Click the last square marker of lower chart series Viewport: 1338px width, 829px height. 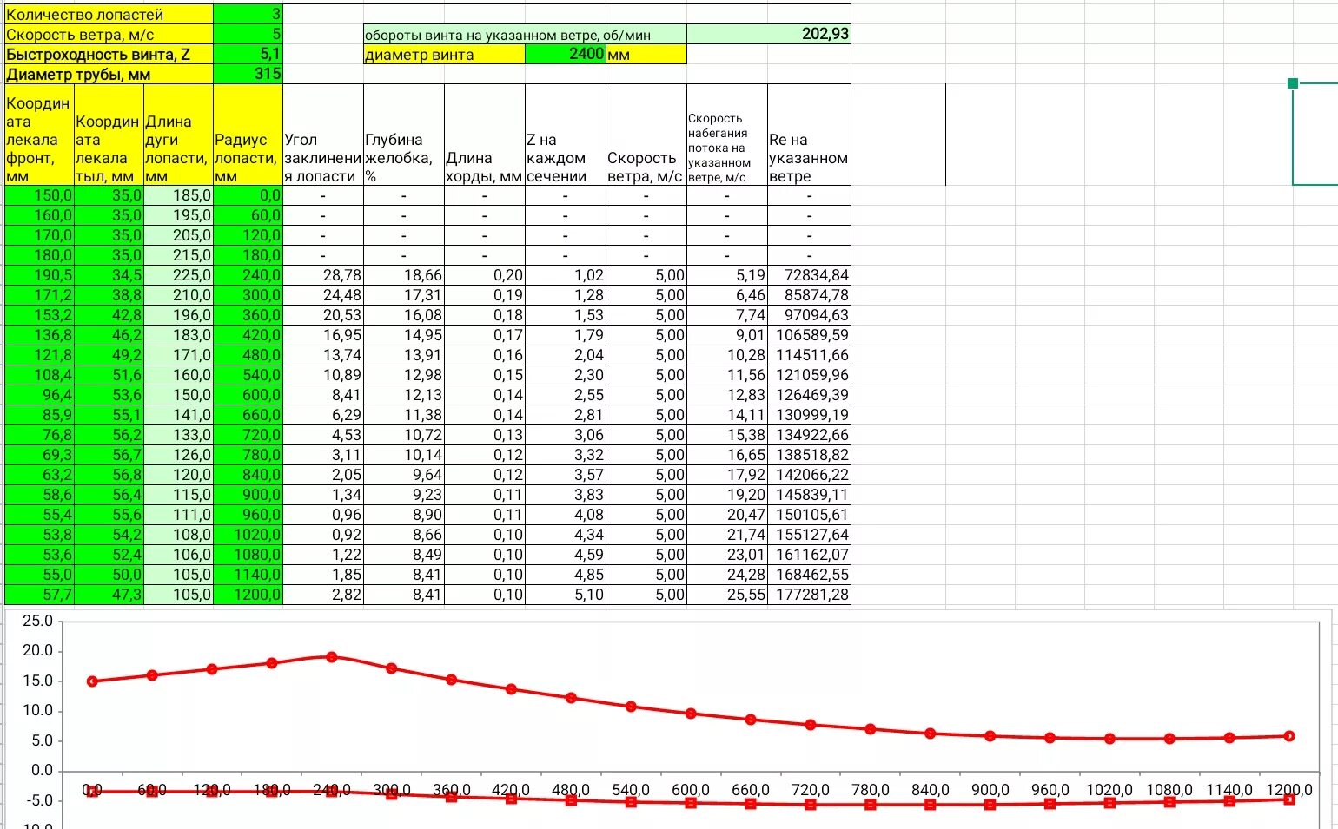pos(1289,799)
